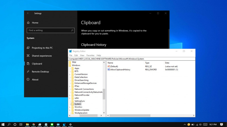The height and width of the screenshot is (127, 227).
Task: Expand the CurrentVersion key
Action: point(70,75)
